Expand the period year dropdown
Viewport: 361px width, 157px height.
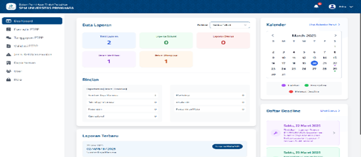pos(229,25)
